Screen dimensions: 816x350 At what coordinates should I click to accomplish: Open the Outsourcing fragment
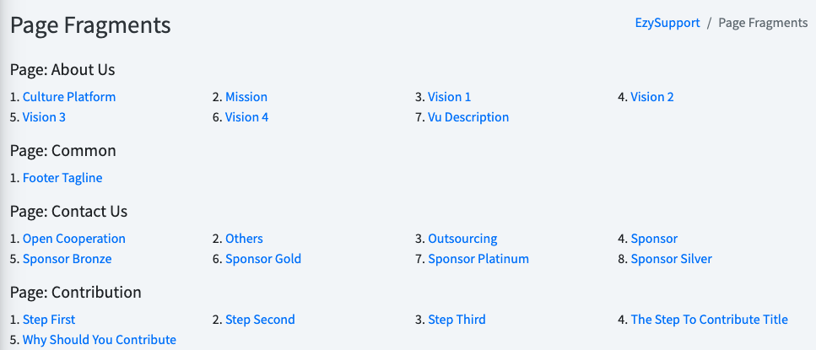pos(462,239)
